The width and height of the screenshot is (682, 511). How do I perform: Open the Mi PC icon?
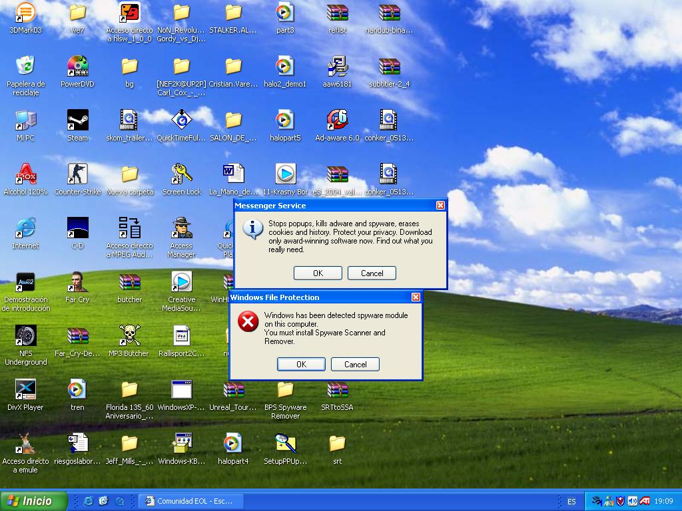pos(25,120)
